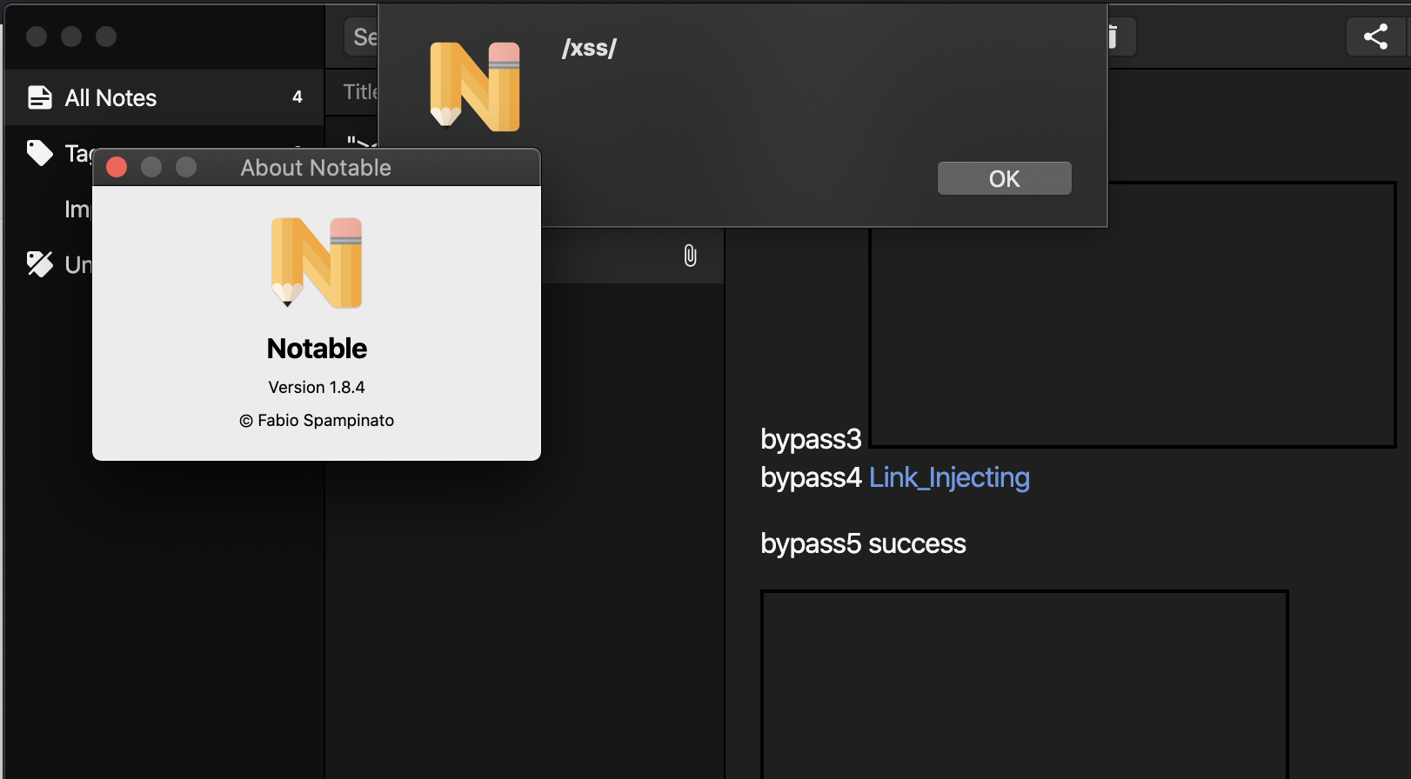Click the paperclip attachment icon

[690, 256]
